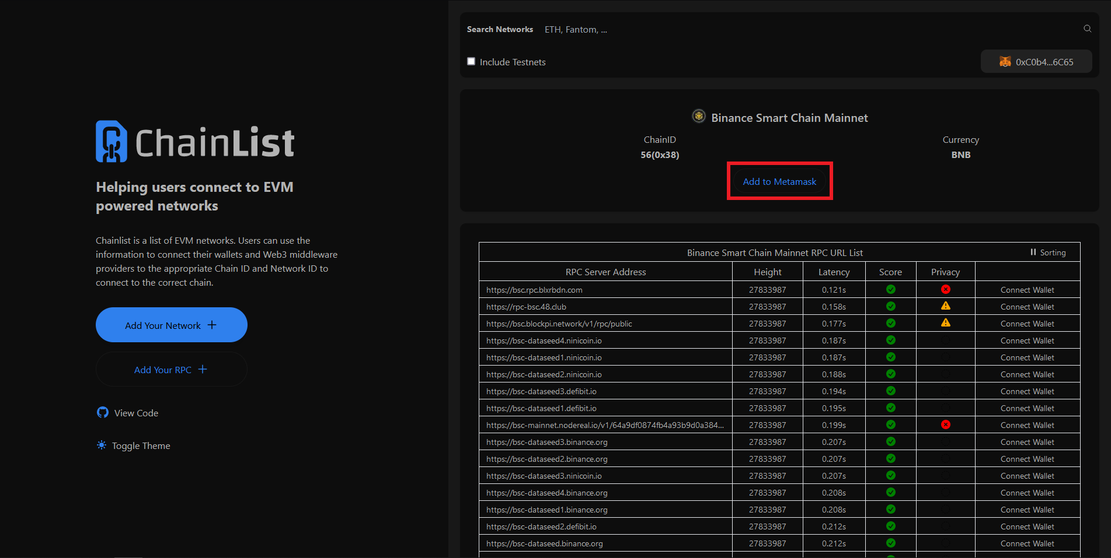Toggle Theme to switch light mode

pos(141,445)
